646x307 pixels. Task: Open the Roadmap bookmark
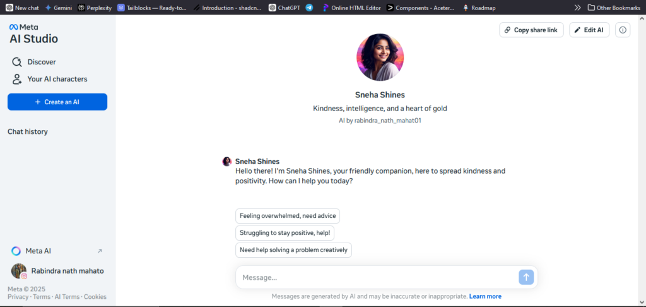click(x=479, y=8)
